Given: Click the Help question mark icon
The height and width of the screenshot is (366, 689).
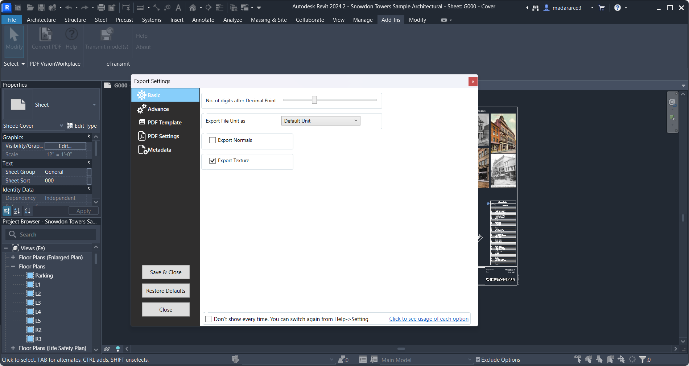Looking at the screenshot, I should [618, 8].
